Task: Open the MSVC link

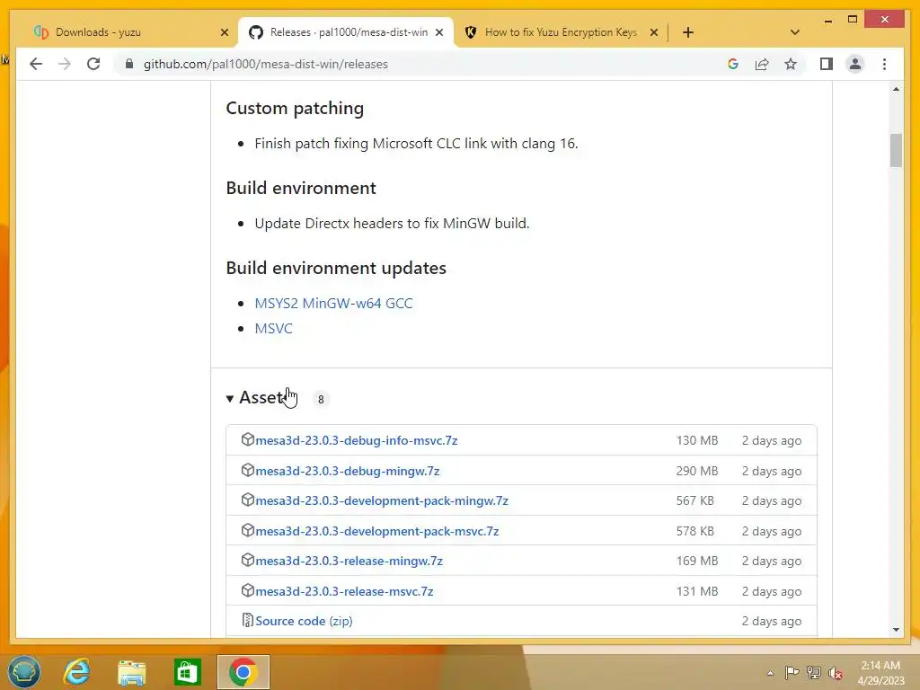Action: pyautogui.click(x=273, y=329)
